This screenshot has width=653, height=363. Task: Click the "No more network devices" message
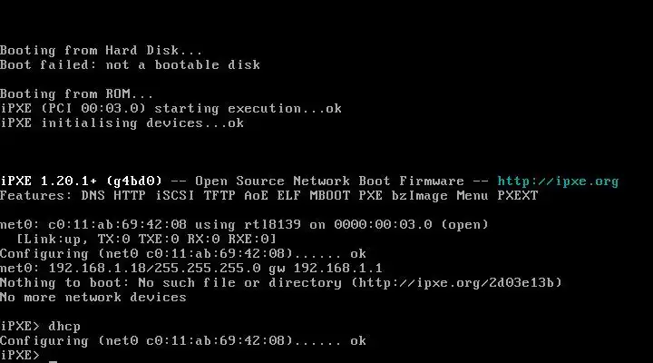click(x=93, y=297)
